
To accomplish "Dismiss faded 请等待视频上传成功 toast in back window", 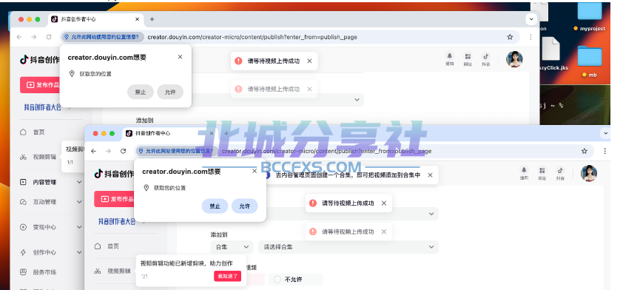I will [309, 89].
